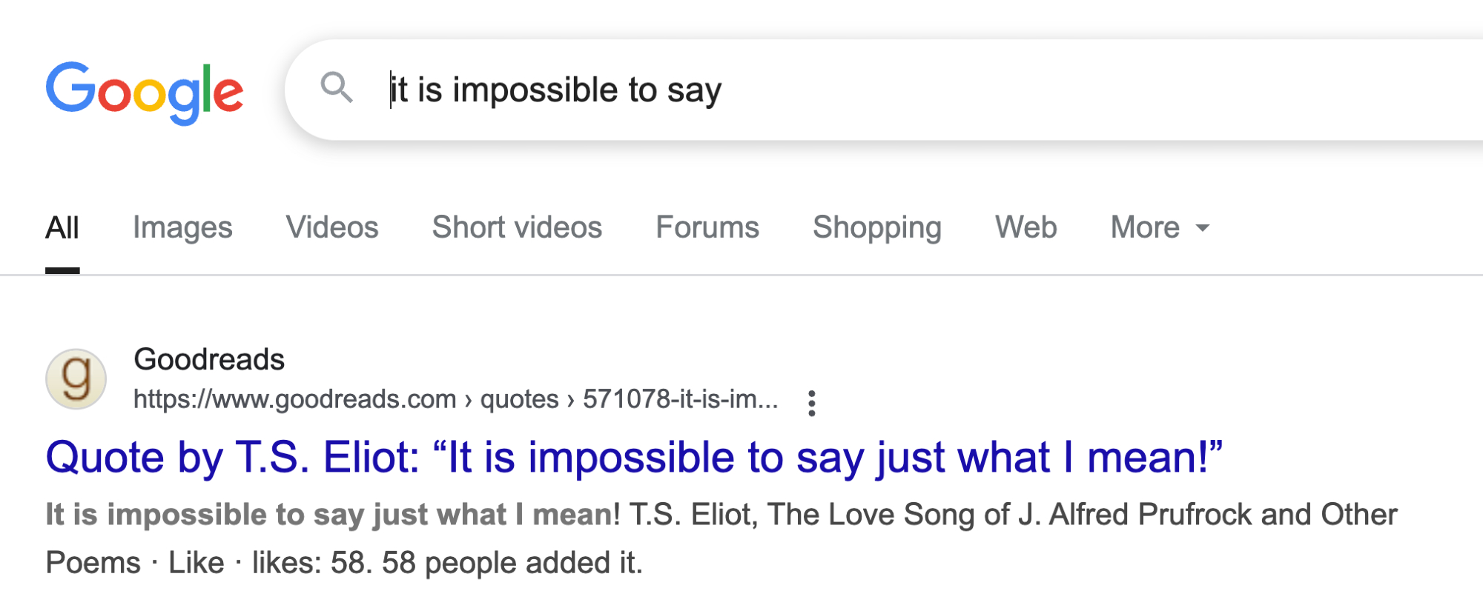The image size is (1483, 608).
Task: Go to the Short videos tab
Action: [517, 228]
